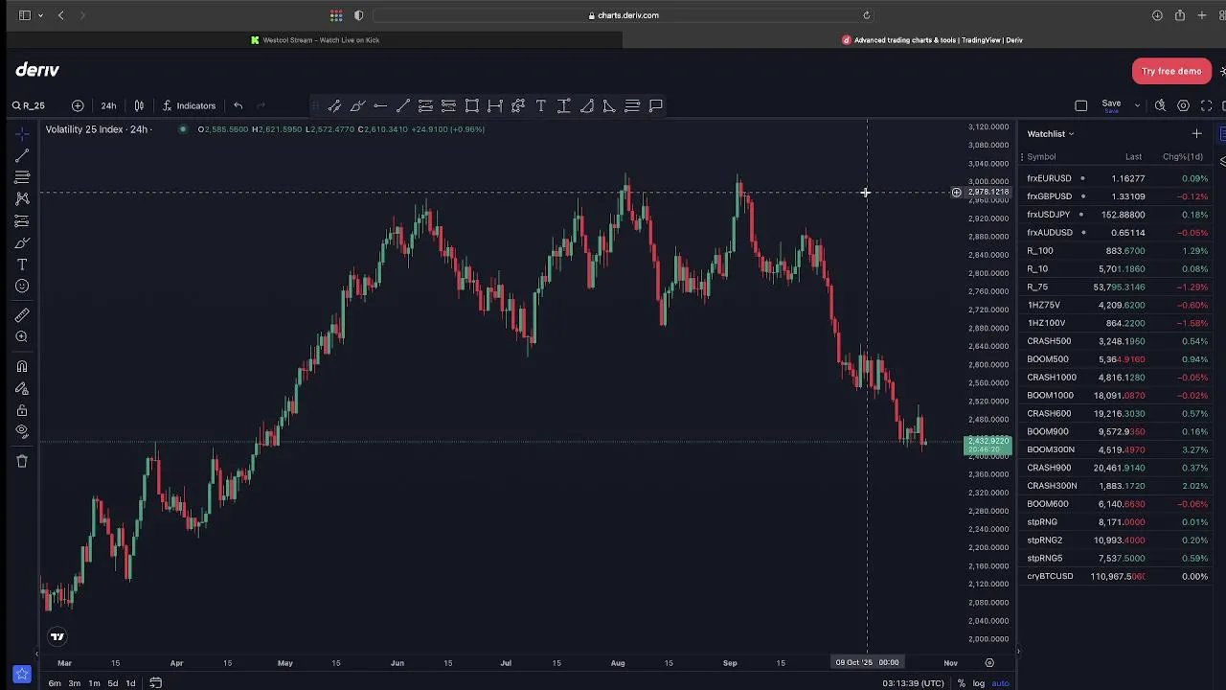This screenshot has width=1226, height=690.
Task: Add symbol with Watchlist plus icon
Action: coord(1196,134)
